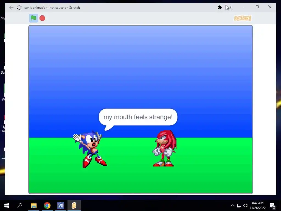Reload the Scratch app with refresh icon
Screen dimensions: 281x211
(x=19, y=7)
